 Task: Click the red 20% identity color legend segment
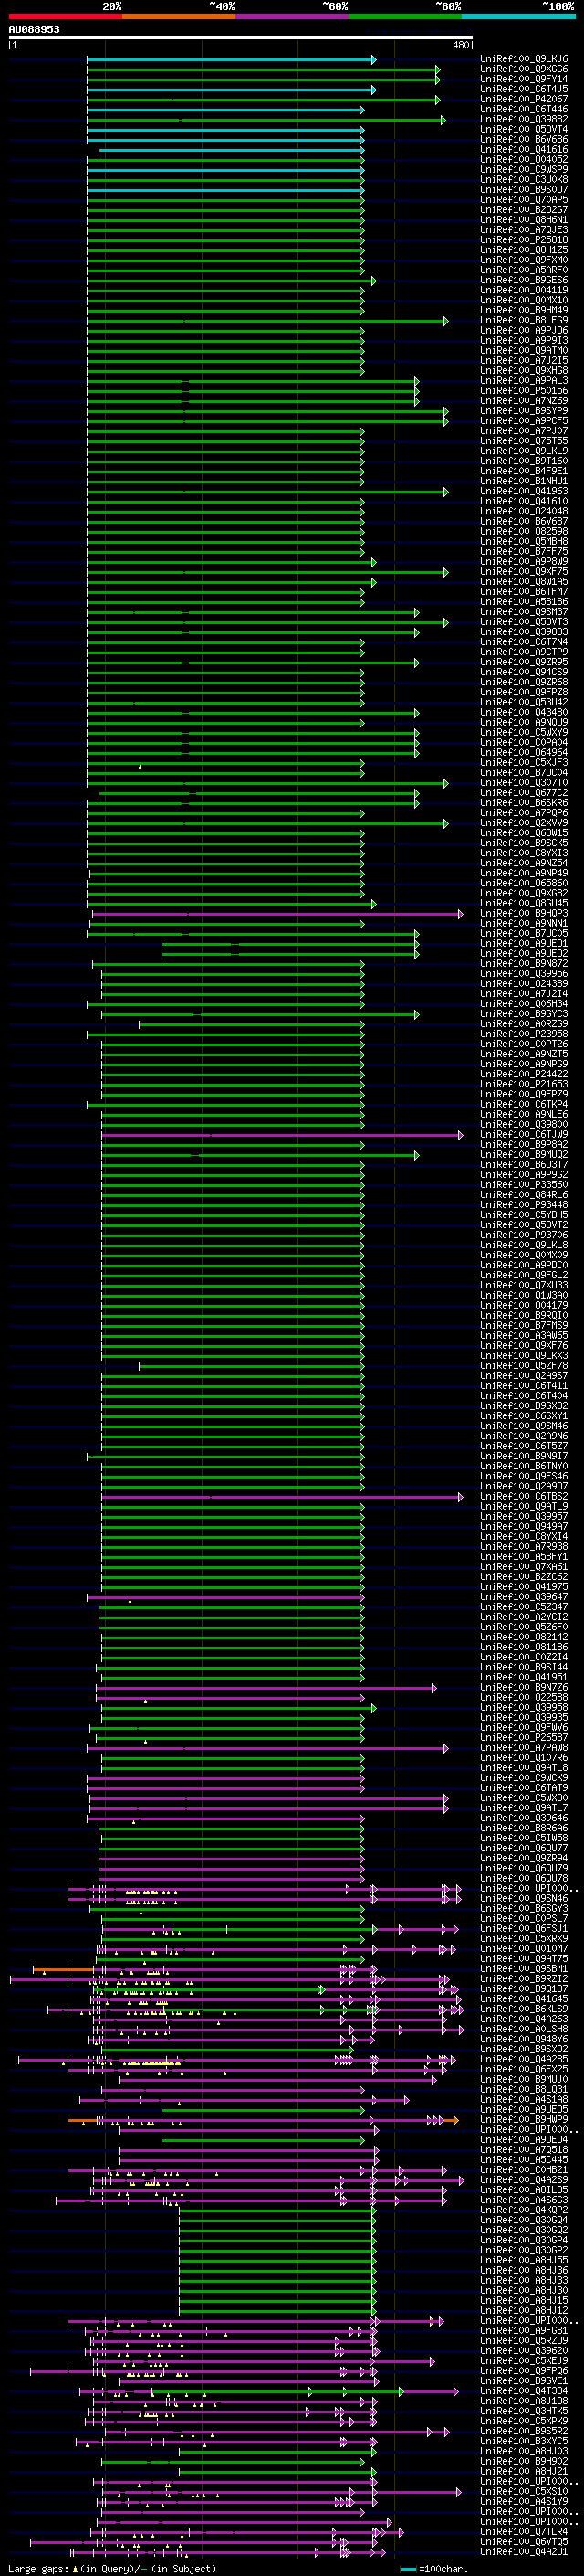pyautogui.click(x=65, y=16)
